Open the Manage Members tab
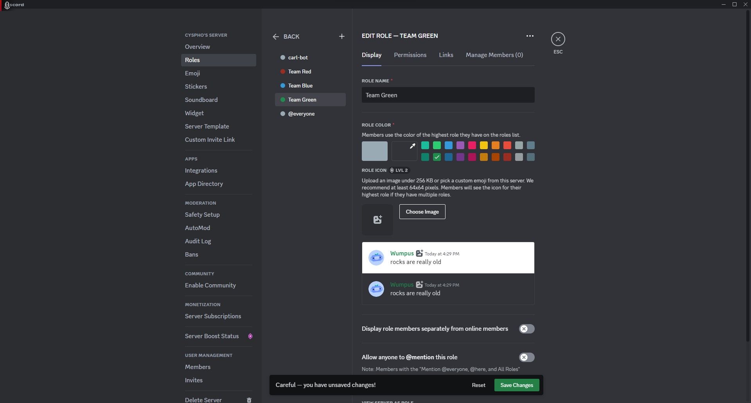The image size is (751, 403). [x=494, y=55]
